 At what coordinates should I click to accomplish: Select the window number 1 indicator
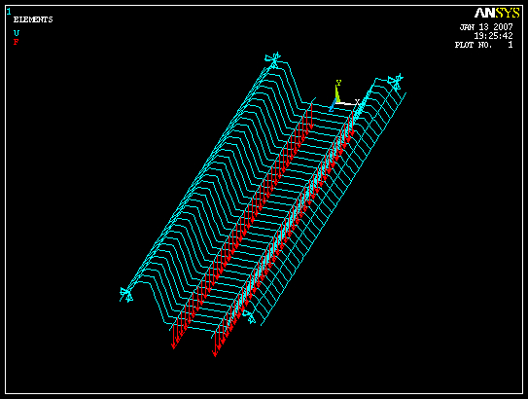click(x=9, y=12)
